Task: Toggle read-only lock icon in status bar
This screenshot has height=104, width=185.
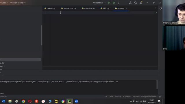Action: click(160, 96)
